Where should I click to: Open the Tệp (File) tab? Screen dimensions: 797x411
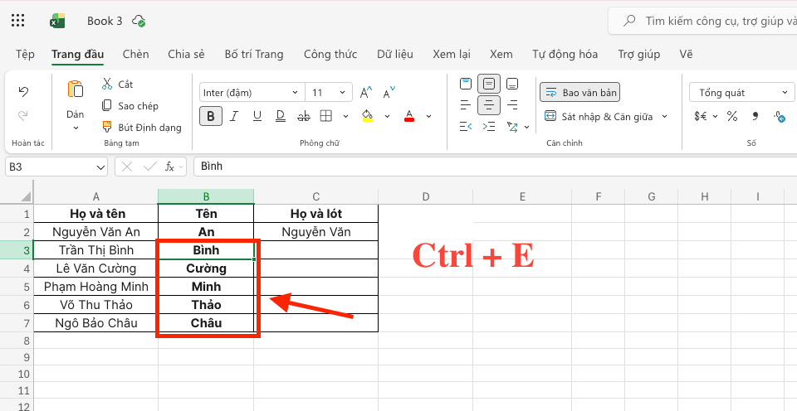(25, 55)
